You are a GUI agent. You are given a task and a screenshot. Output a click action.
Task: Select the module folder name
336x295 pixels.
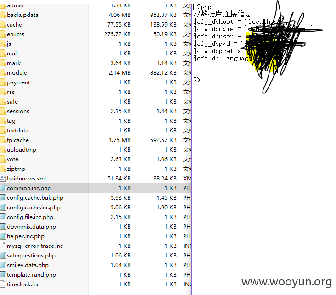pos(17,73)
